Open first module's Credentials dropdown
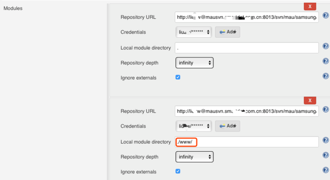The image size is (330, 180). (194, 32)
